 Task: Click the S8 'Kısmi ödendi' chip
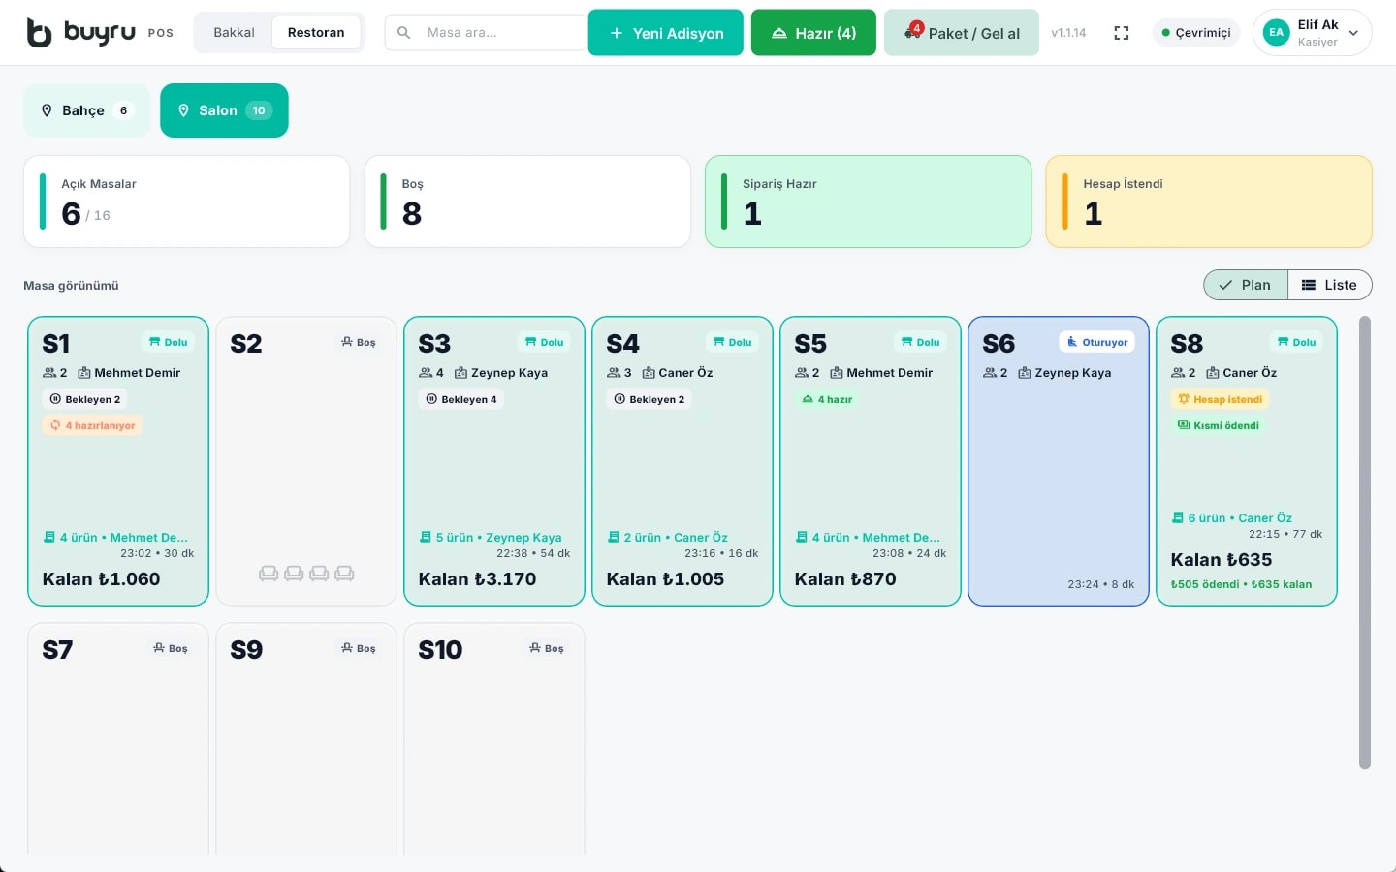(x=1219, y=425)
